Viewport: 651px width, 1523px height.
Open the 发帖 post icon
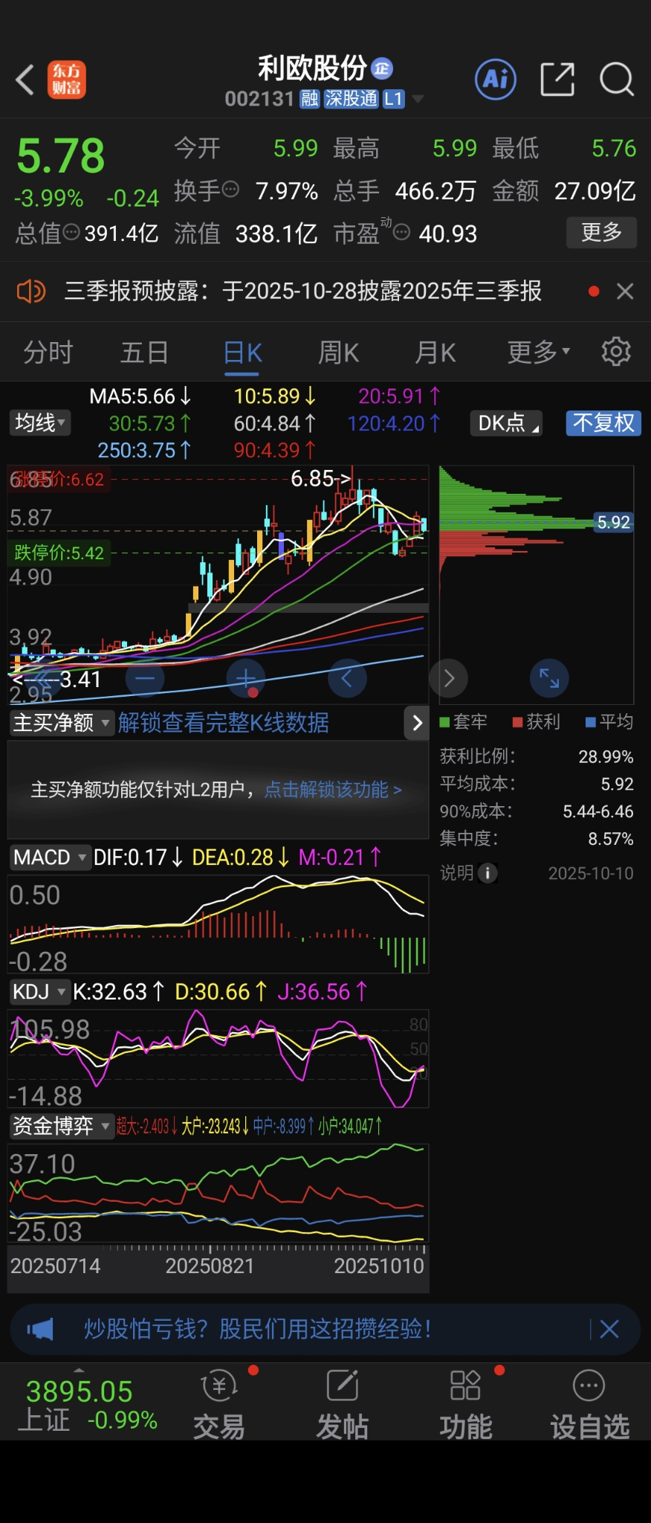(x=343, y=1404)
